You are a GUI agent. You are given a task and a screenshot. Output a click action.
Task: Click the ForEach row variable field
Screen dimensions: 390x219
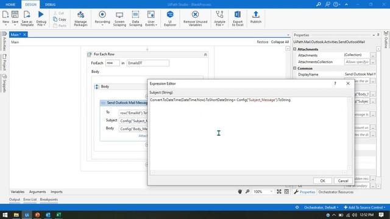point(112,63)
